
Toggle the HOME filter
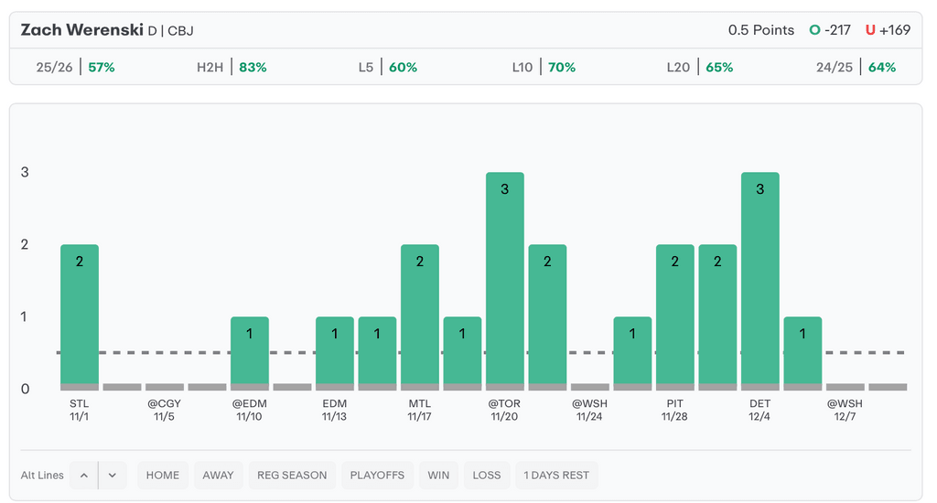pos(163,476)
